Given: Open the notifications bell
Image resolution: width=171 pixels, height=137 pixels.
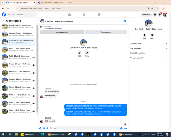Looking at the screenshot, I should point(160,15).
